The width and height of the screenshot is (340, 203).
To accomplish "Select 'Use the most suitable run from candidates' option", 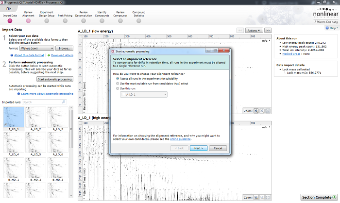I will coord(118,84).
